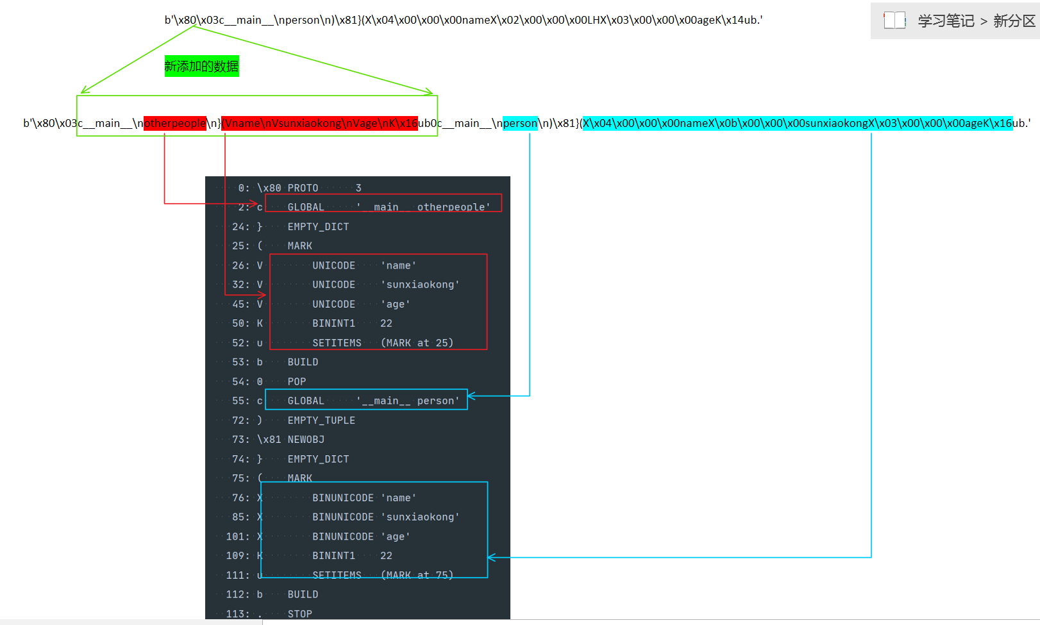
Task: Click the original pickle byte string at top
Action: click(463, 20)
